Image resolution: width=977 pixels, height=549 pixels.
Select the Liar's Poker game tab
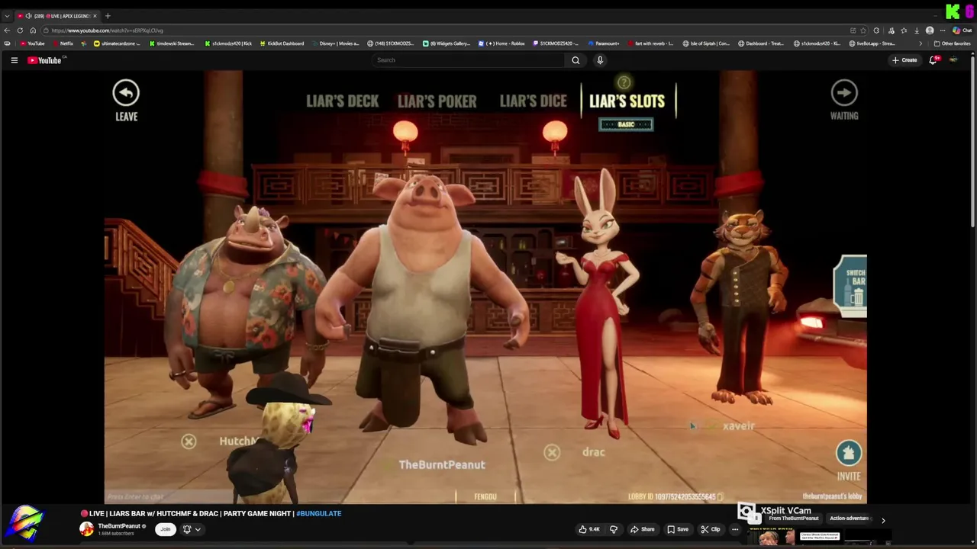437,101
